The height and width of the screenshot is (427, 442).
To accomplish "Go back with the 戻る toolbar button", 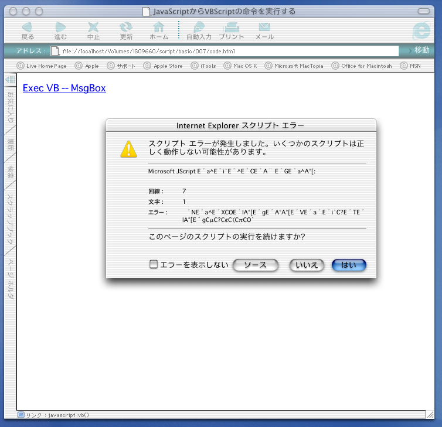I will [28, 30].
